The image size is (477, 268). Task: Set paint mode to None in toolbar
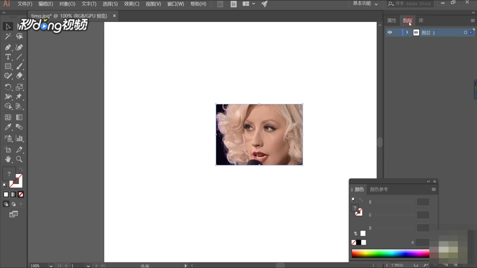21,195
